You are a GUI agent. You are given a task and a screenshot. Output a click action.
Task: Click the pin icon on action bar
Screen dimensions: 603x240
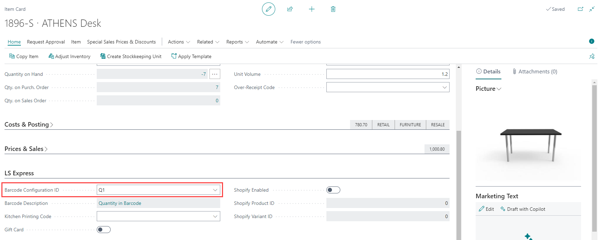click(592, 56)
